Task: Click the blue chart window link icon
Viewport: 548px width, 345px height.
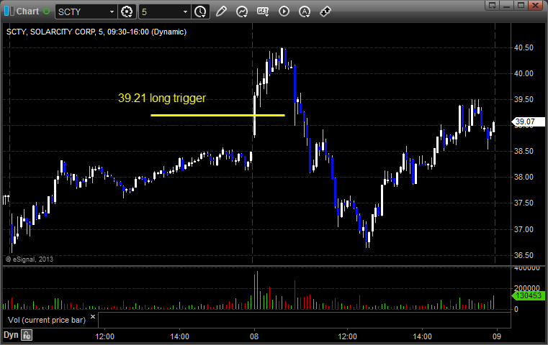Action: 9,11
